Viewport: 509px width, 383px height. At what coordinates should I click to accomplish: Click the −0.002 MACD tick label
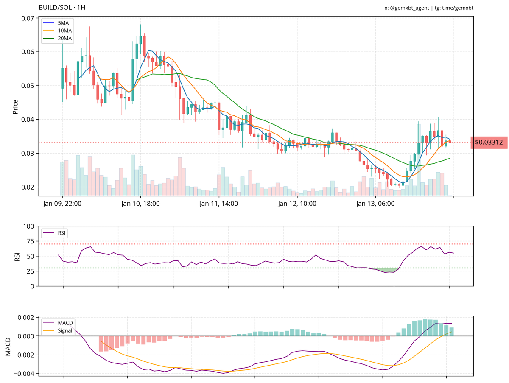pyautogui.click(x=24, y=355)
